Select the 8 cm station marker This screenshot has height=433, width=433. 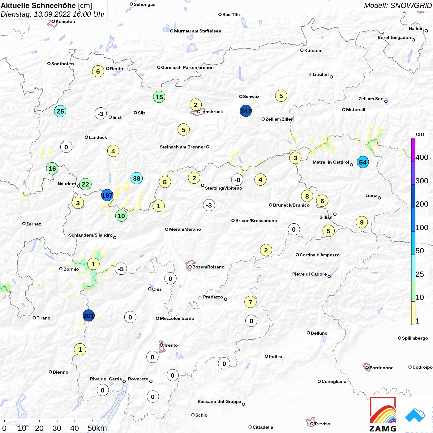307,196
